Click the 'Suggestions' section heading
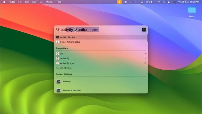This screenshot has height=114, width=202. 62,48
